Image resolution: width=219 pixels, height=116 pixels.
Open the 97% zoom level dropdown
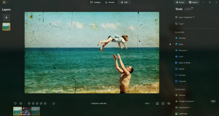click(x=147, y=103)
